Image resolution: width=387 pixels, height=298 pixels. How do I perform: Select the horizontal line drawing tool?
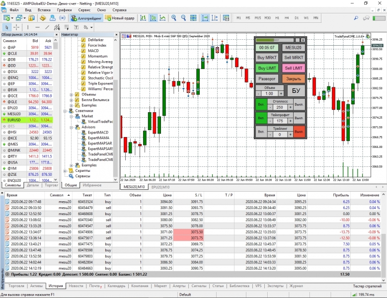coord(37,27)
